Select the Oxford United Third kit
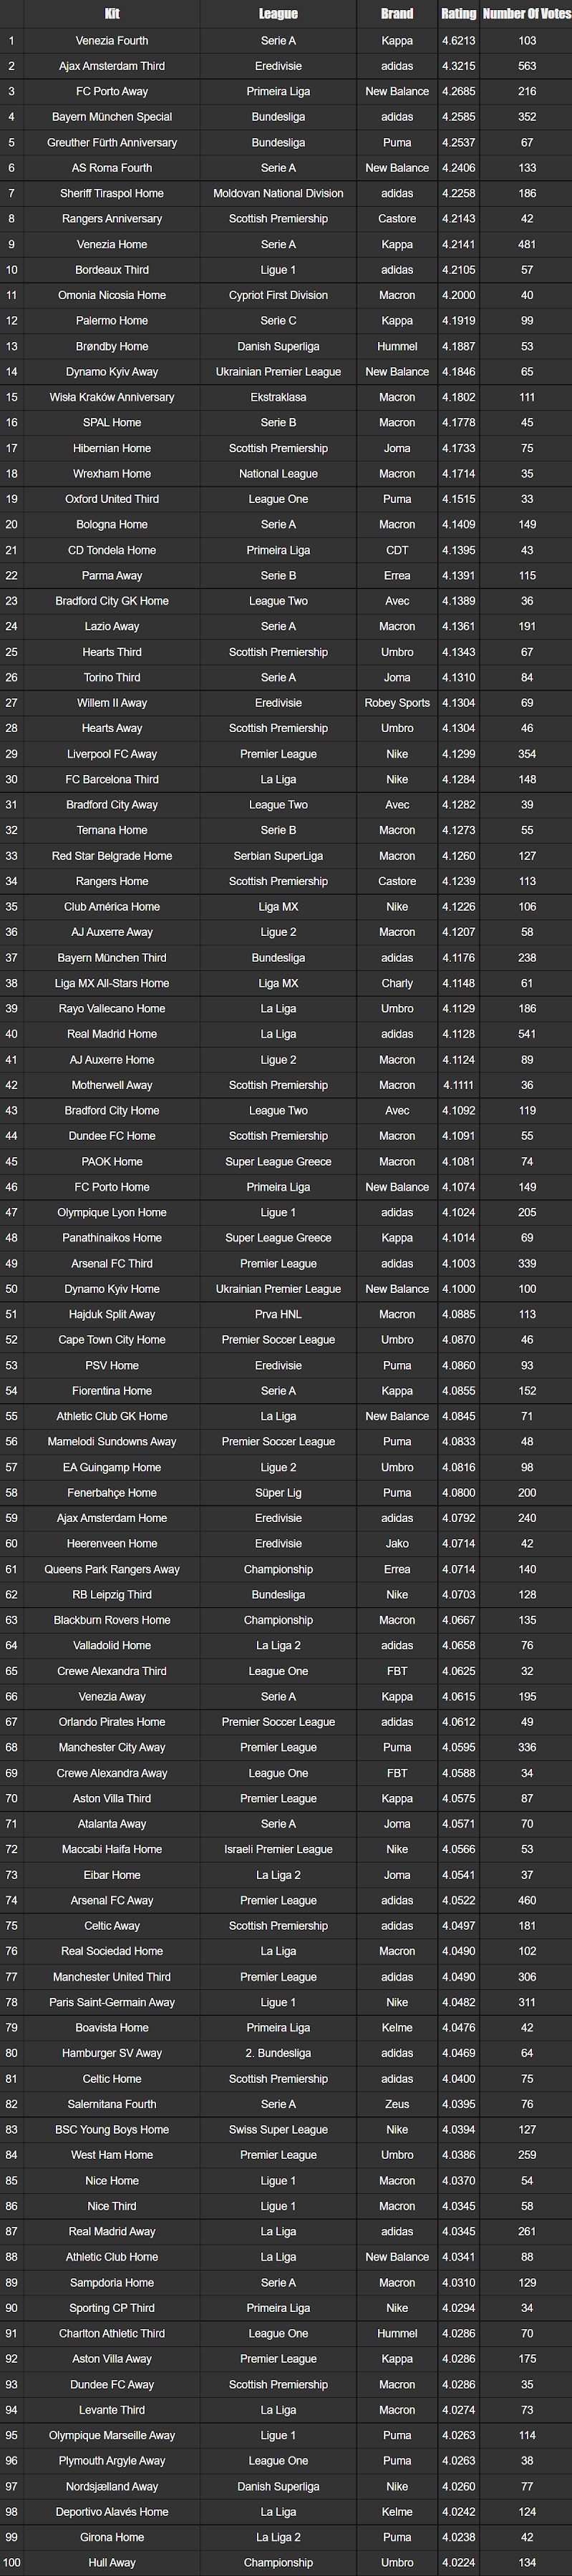The width and height of the screenshot is (572, 2576). [112, 499]
